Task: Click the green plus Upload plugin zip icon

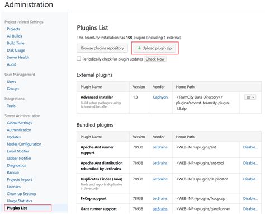Action: [x=139, y=48]
